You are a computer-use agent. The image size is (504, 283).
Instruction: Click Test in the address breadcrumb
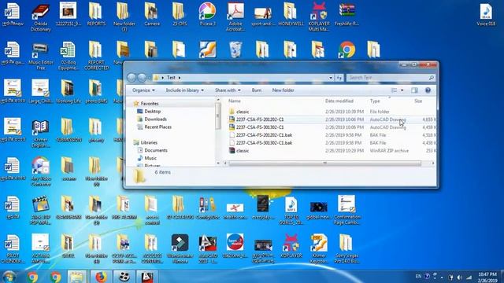tap(171, 78)
